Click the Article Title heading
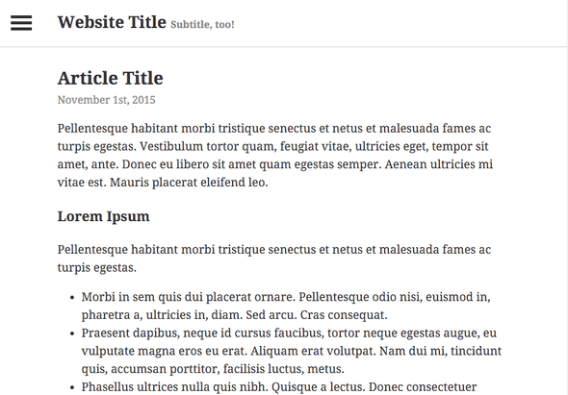The height and width of the screenshot is (395, 568). point(111,78)
